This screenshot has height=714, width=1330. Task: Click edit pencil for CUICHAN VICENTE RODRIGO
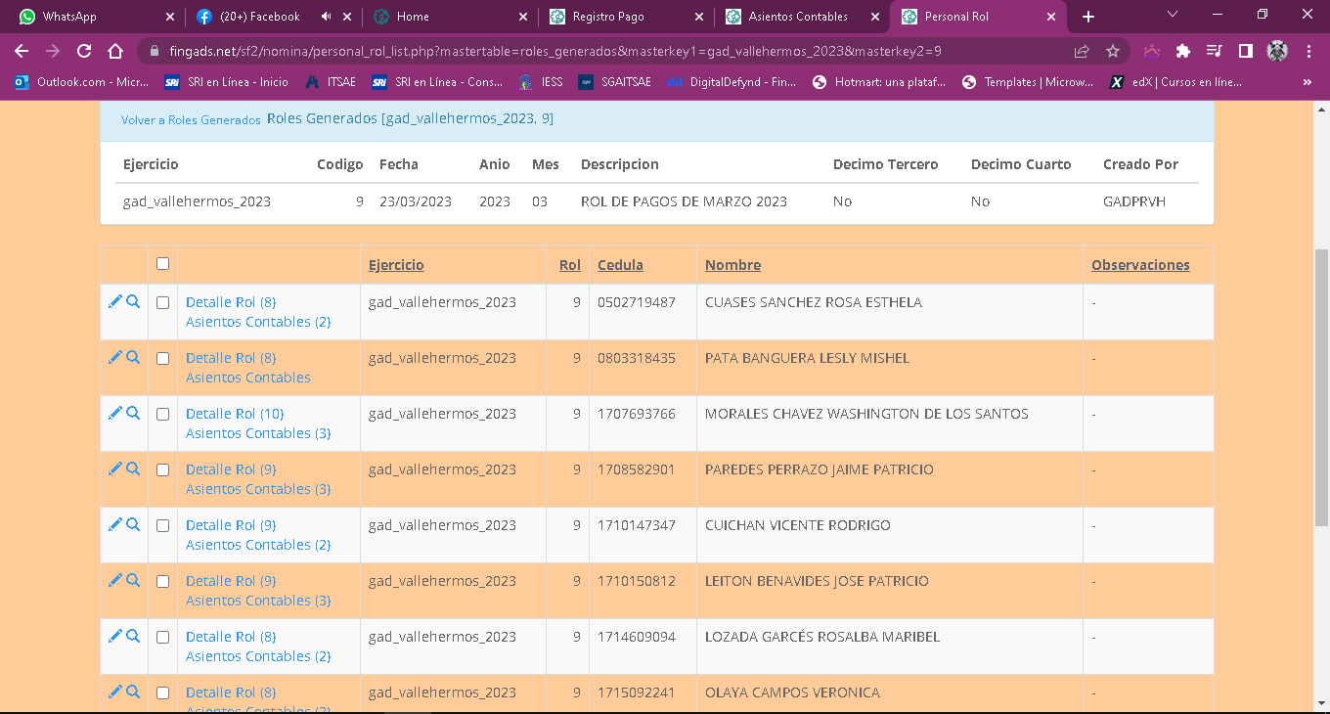(114, 525)
